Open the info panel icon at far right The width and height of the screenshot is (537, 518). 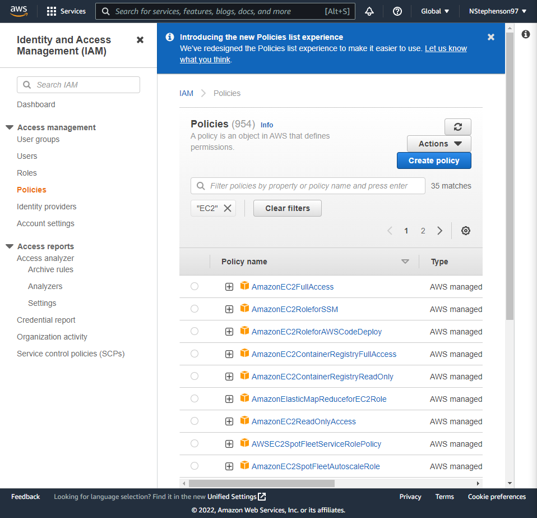click(525, 34)
